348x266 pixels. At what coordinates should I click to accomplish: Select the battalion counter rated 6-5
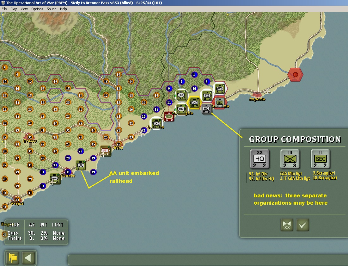click(x=220, y=88)
